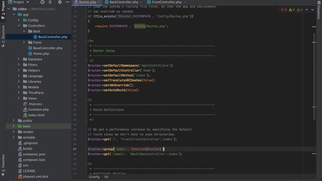This screenshot has width=322, height=181.
Task: Select the public folder
Action: (27, 121)
